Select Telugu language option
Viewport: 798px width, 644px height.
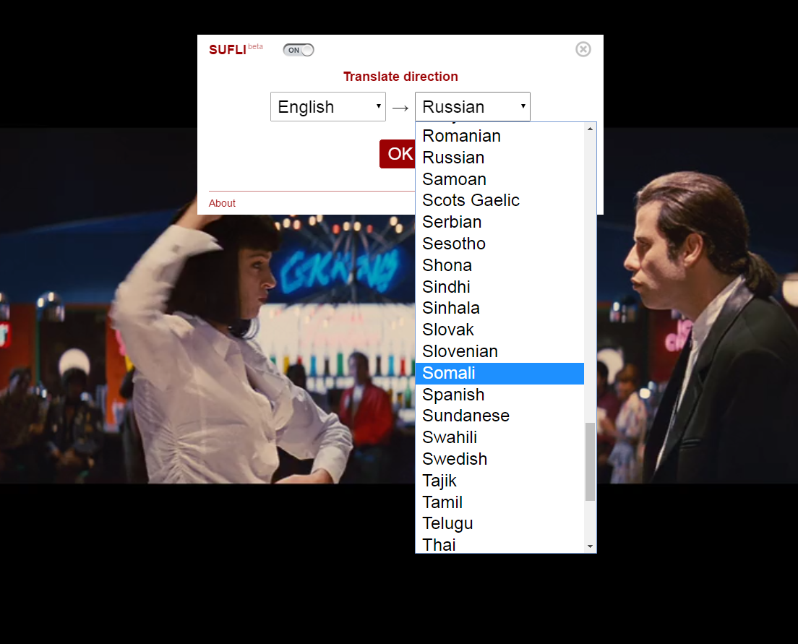(x=499, y=523)
